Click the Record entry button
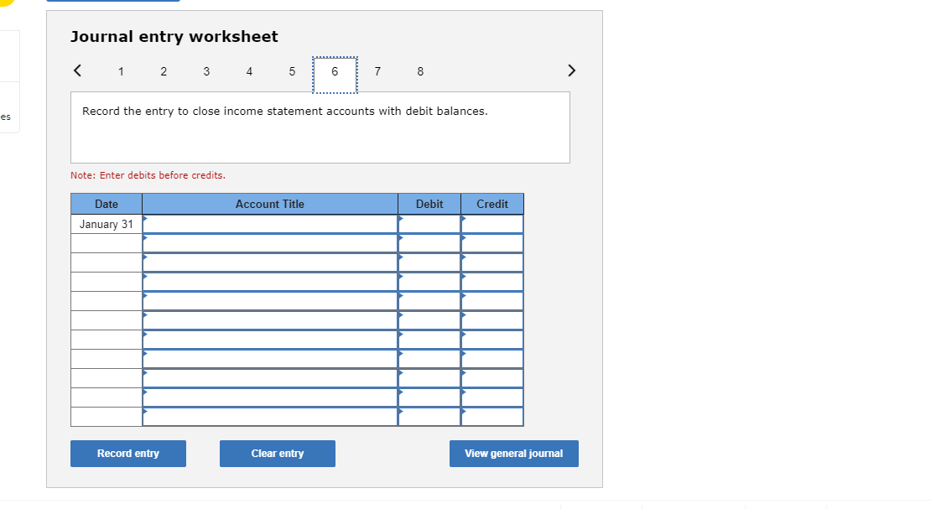The image size is (931, 509). click(128, 454)
